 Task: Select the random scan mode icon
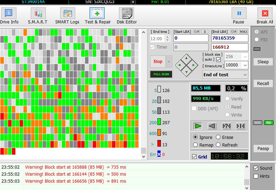pos(226,126)
